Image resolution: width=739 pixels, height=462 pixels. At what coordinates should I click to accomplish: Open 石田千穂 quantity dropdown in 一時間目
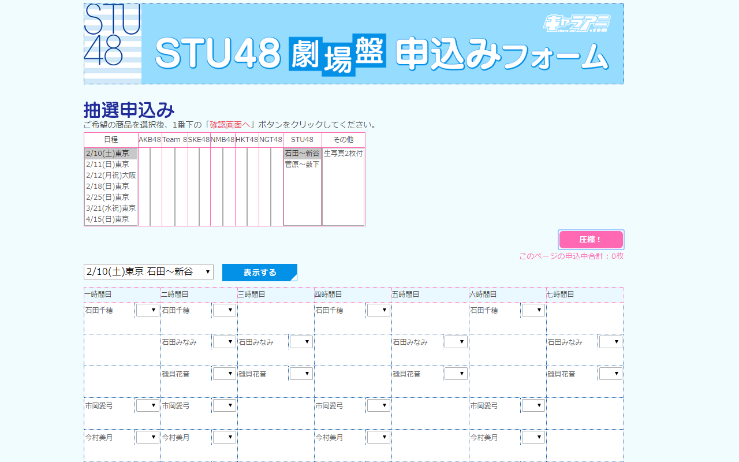(148, 310)
